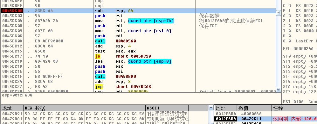Click the 数值 column header
317x124 pixels.
coord(254,108)
